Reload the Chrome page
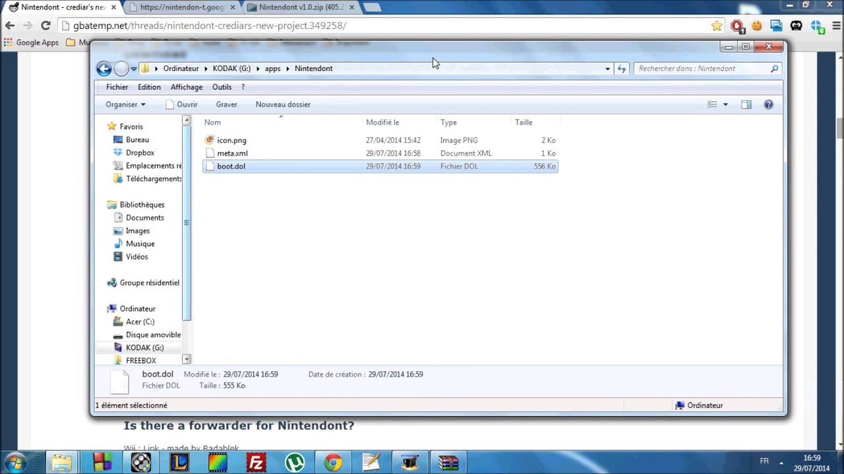Image resolution: width=844 pixels, height=474 pixels. coord(45,26)
